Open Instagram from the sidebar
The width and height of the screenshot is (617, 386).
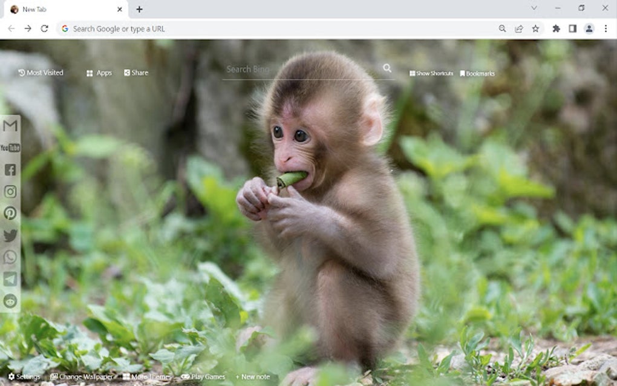[9, 192]
